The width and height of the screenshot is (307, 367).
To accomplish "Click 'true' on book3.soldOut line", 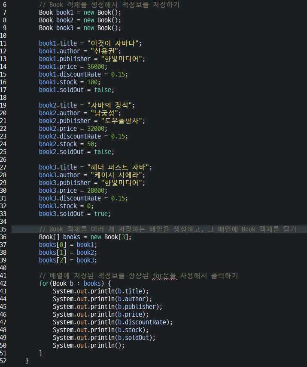I will point(101,213).
